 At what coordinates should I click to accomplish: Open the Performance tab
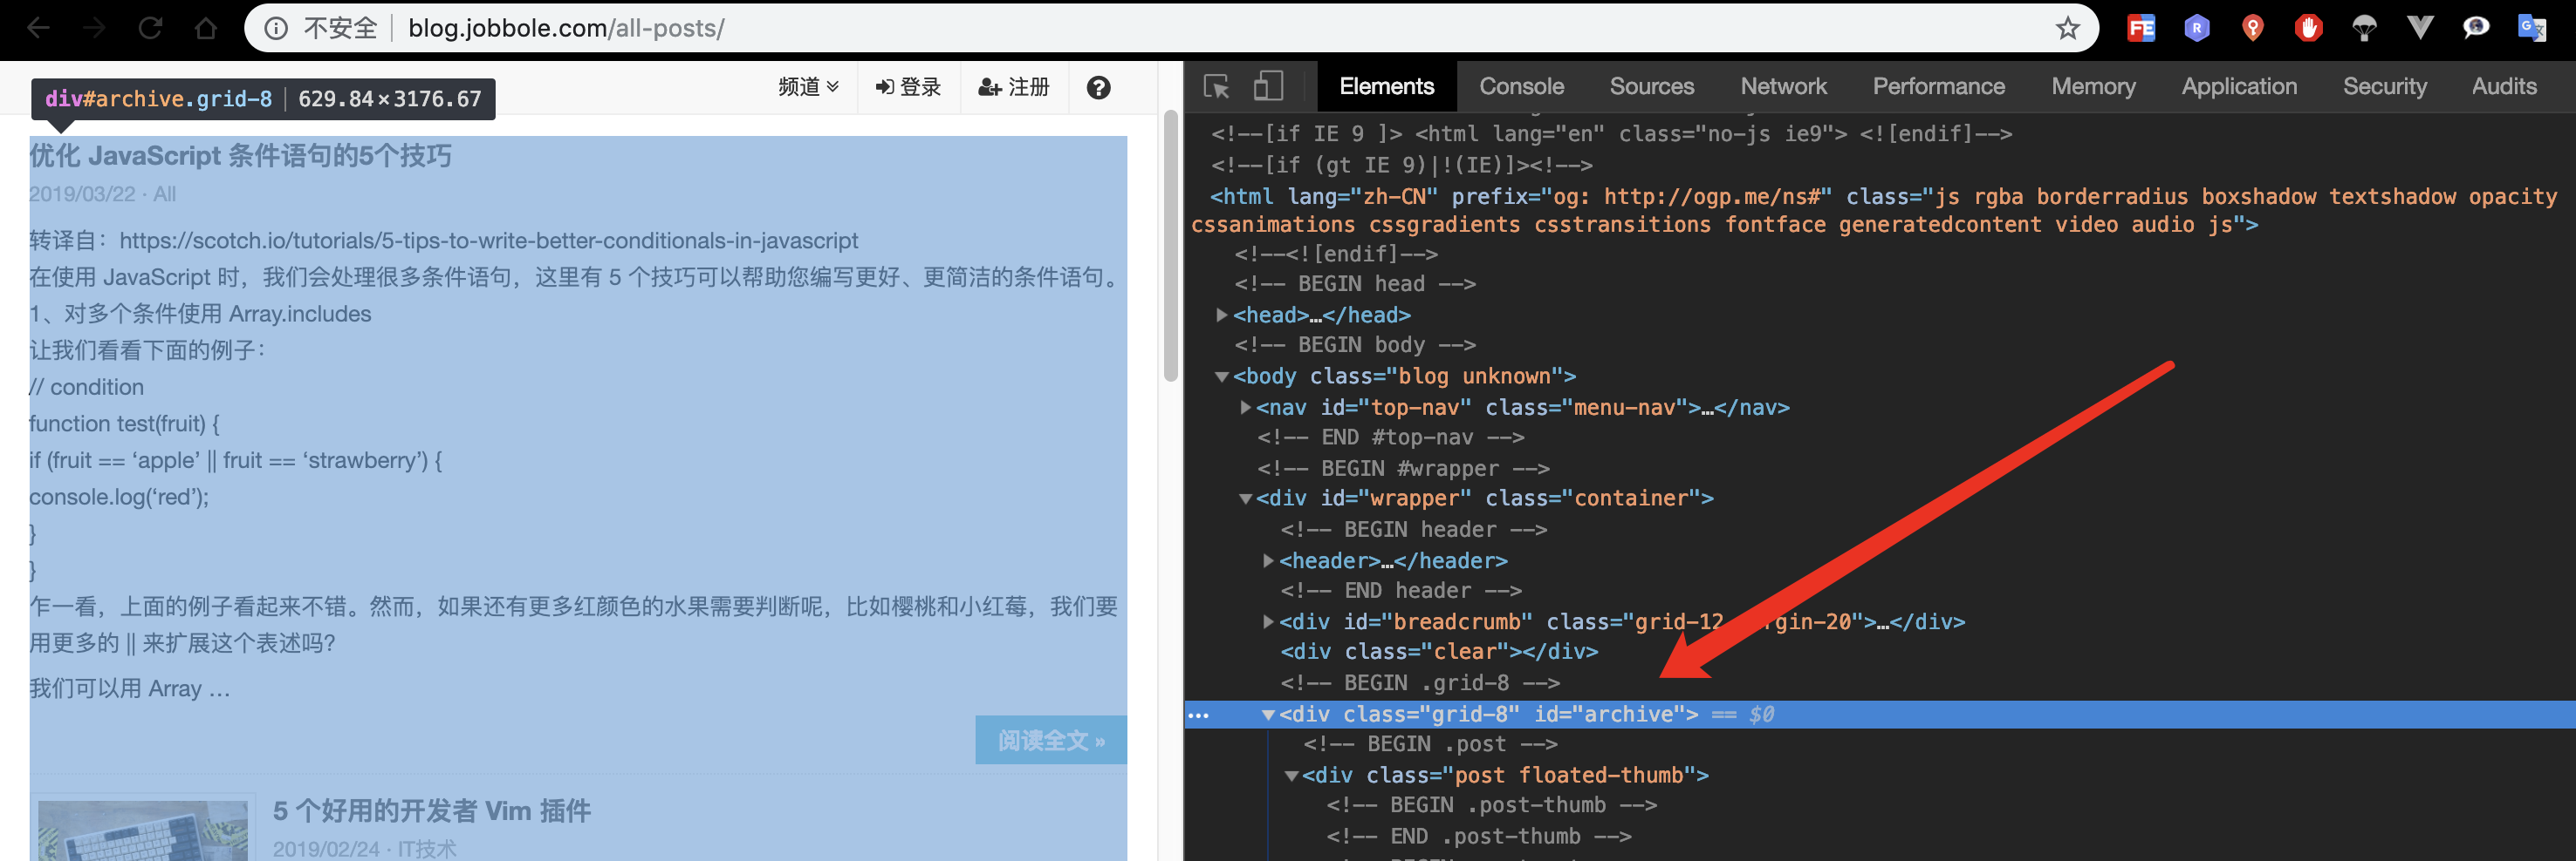point(1938,86)
